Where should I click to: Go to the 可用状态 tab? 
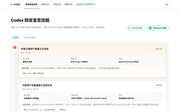[57, 4]
